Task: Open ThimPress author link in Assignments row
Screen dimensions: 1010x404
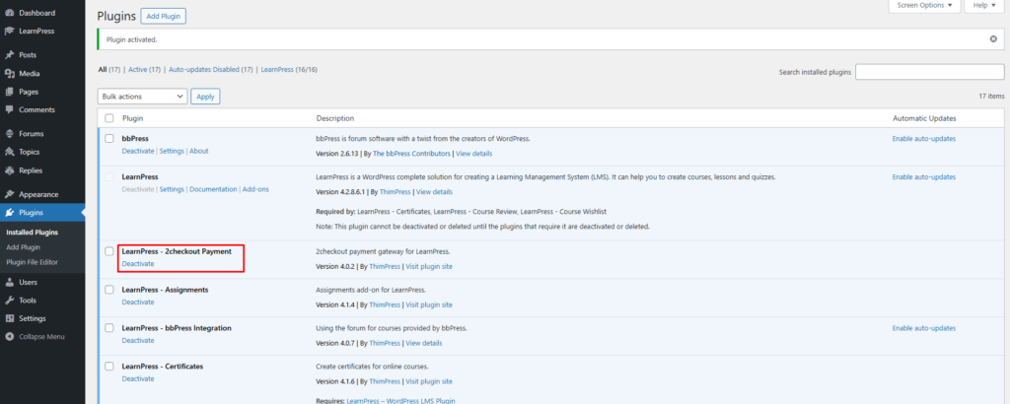Action: [x=385, y=304]
